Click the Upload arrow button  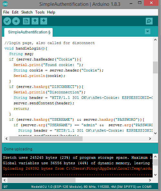(x=16, y=21)
